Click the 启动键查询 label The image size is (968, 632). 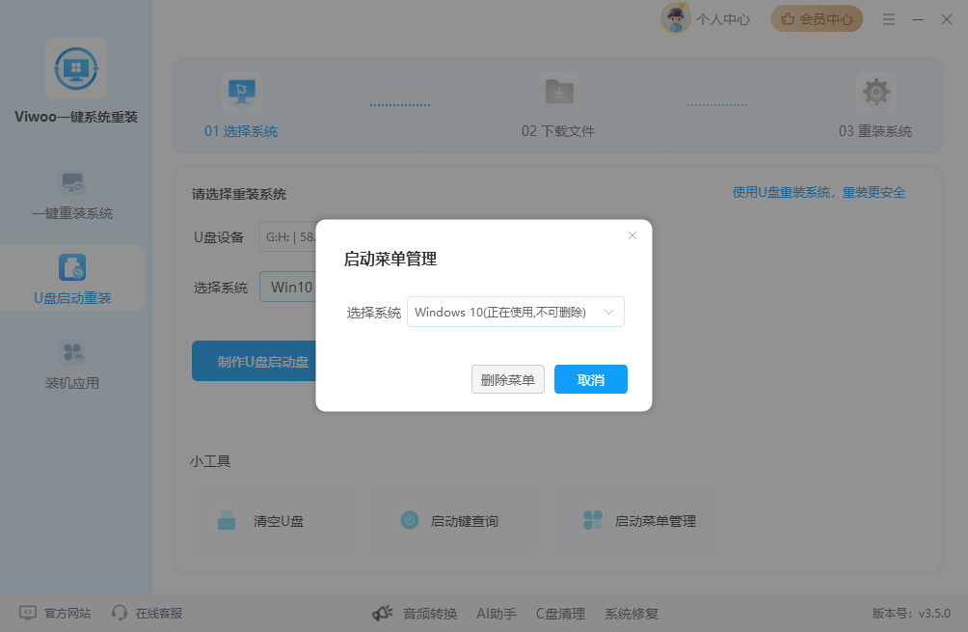(465, 521)
